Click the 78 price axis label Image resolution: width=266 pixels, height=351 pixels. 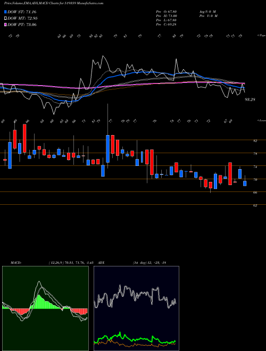(255, 154)
